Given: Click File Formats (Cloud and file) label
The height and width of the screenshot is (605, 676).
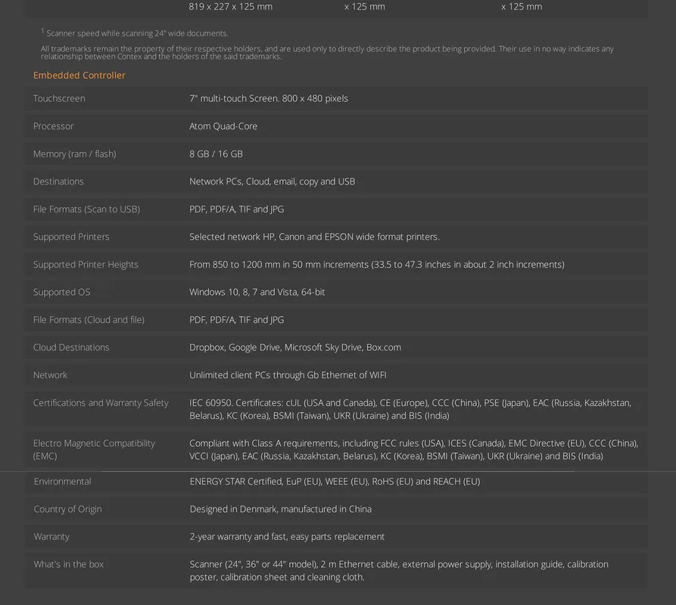Looking at the screenshot, I should (89, 320).
